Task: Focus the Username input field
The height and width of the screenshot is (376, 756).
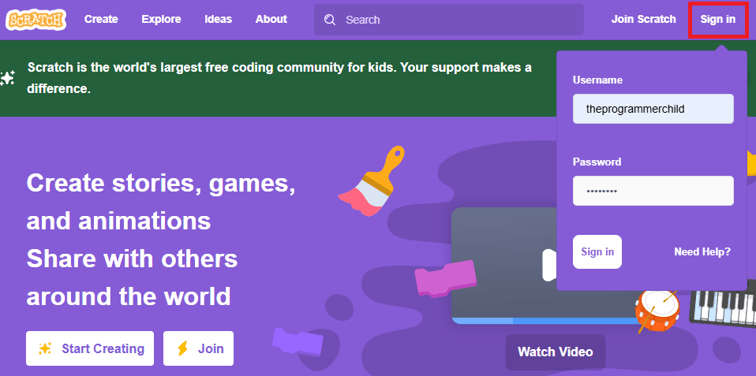Action: 653,109
